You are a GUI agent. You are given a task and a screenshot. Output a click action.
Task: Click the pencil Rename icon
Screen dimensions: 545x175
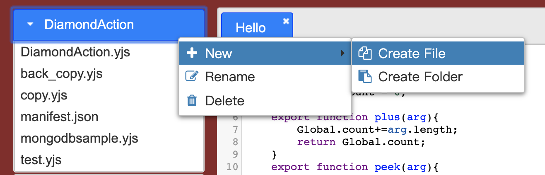192,77
